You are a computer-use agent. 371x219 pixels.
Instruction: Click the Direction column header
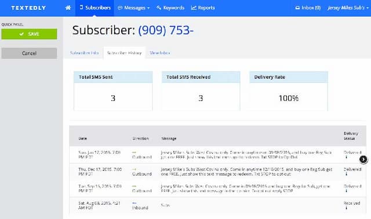[140, 138]
